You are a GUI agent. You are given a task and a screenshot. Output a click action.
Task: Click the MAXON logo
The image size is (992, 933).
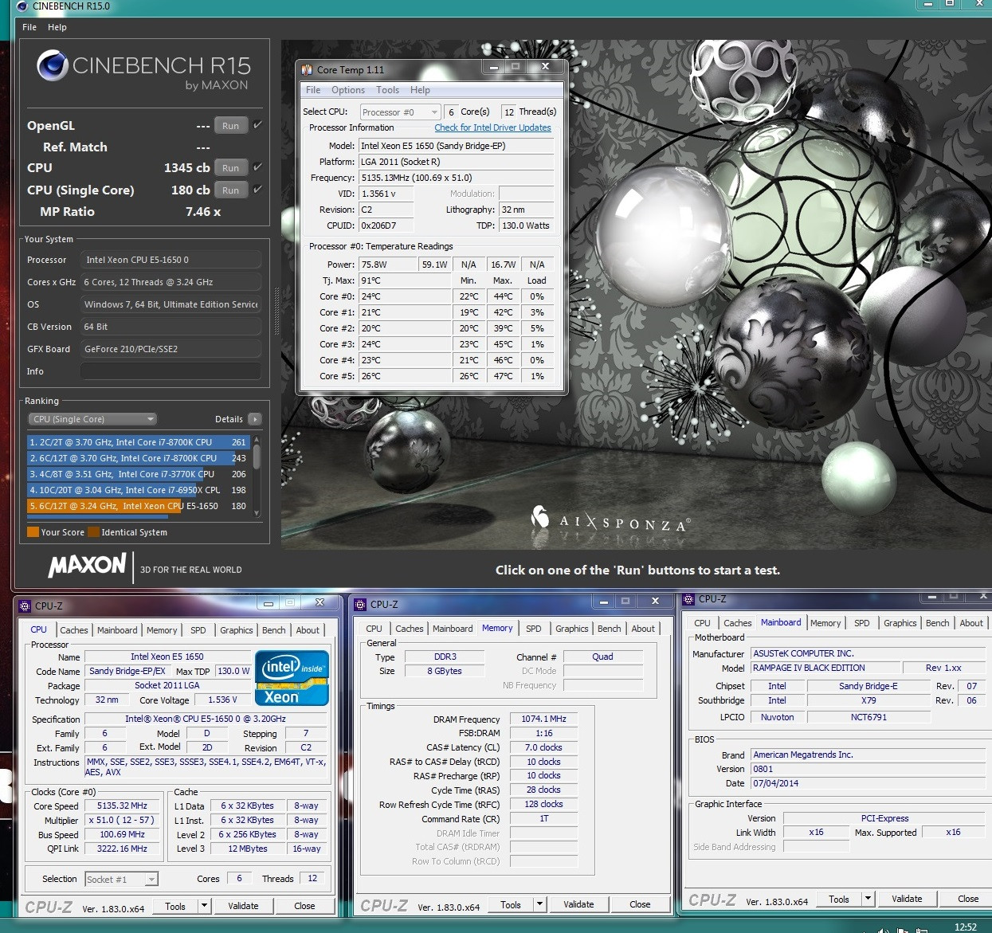coord(87,566)
